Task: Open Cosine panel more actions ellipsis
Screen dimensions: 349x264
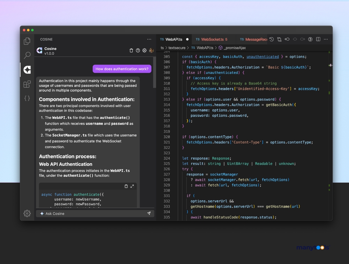Action: (149, 39)
